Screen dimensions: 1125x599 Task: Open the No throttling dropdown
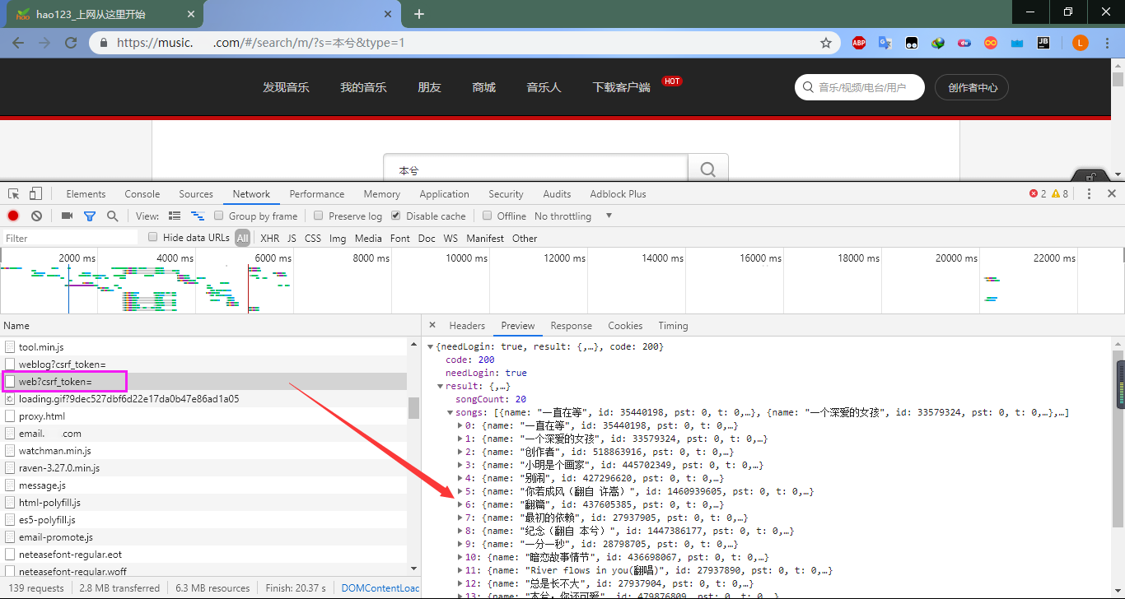pos(573,216)
